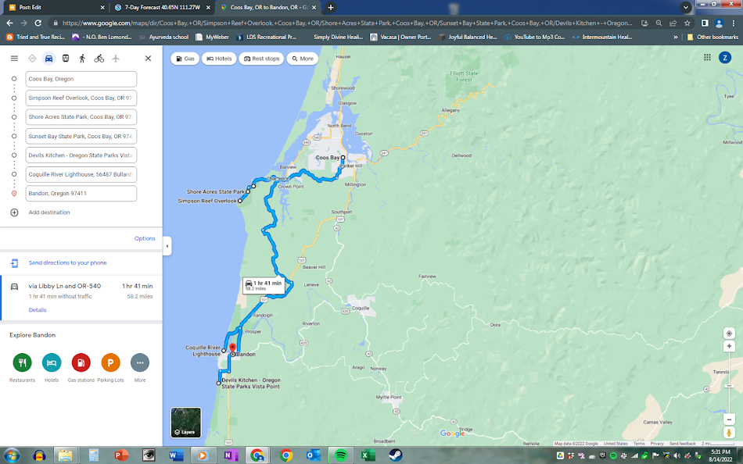Viewport: 743px width, 464px height.
Task: Explore Hotels in Bandon
Action: [x=52, y=362]
